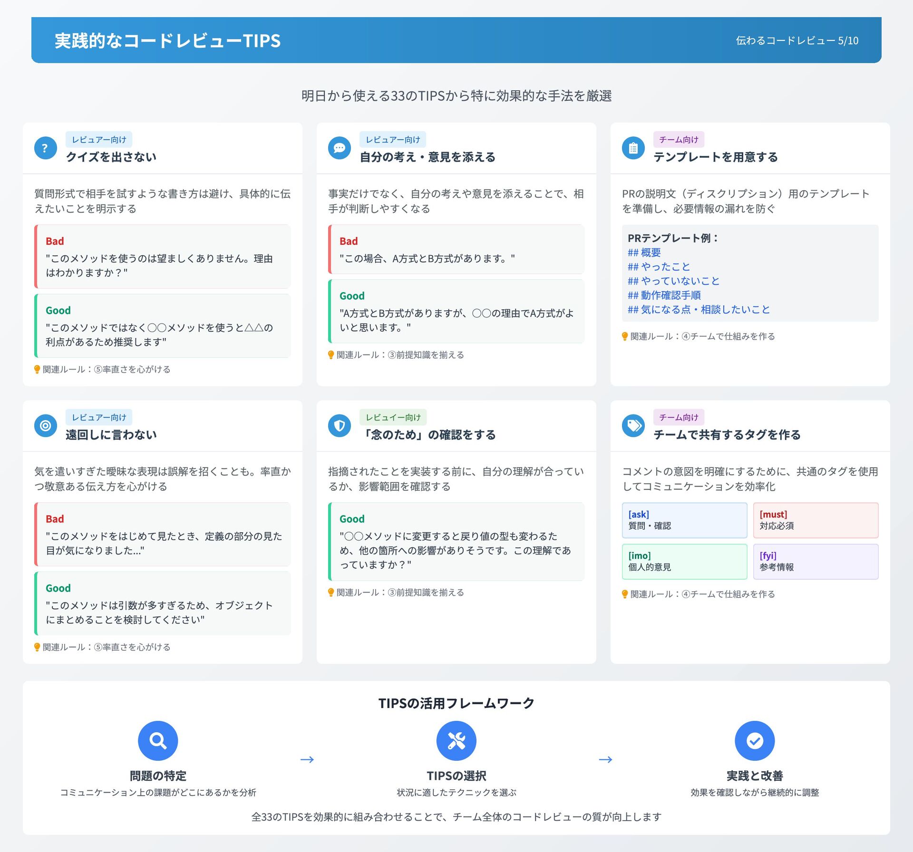The height and width of the screenshot is (852, 913).
Task: Click the checkmark icon above 実践と改善
Action: 754,740
